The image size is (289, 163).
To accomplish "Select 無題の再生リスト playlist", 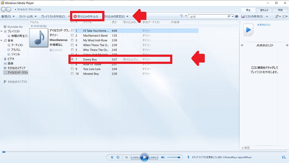I will point(18,36).
